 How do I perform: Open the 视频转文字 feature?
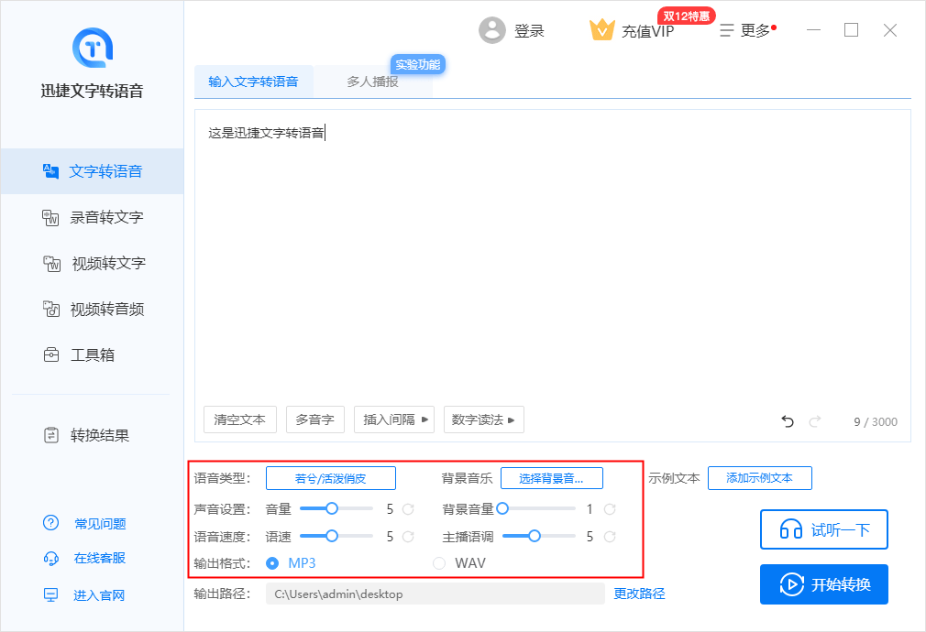[91, 263]
